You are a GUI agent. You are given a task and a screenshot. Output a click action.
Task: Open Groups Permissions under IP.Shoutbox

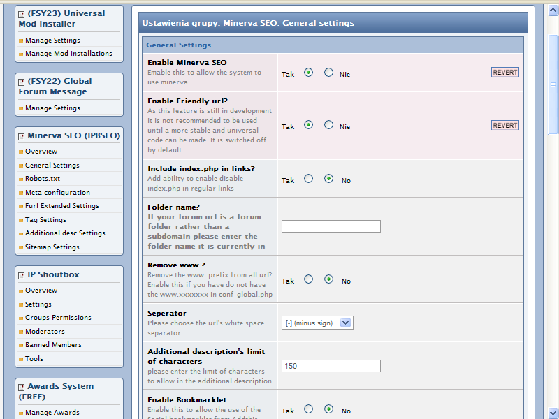pyautogui.click(x=58, y=318)
